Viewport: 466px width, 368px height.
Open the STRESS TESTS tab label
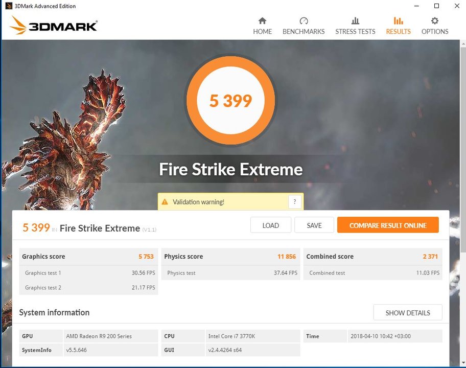[x=355, y=32]
